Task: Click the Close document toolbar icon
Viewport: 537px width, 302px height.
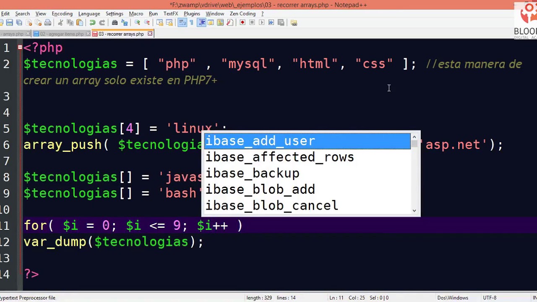Action: pyautogui.click(x=29, y=23)
